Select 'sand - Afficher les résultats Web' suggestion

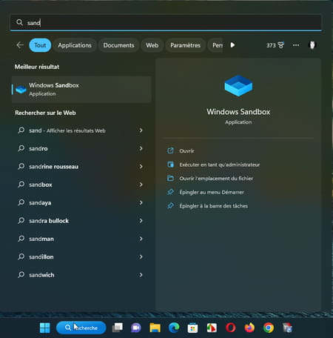click(81, 130)
